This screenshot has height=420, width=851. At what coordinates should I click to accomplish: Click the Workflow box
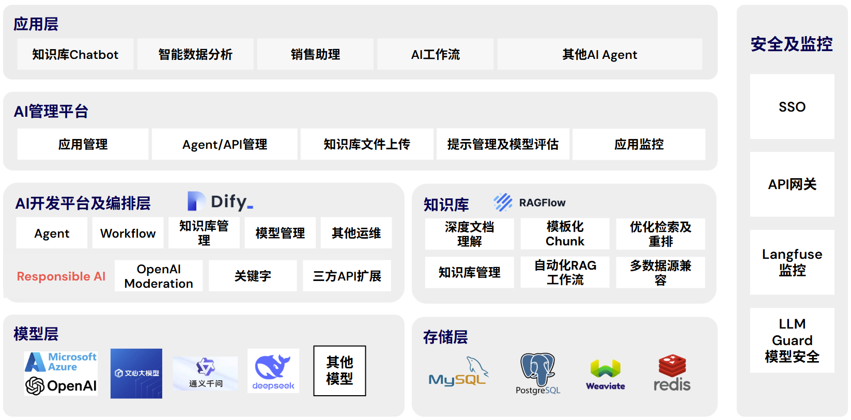coord(128,233)
